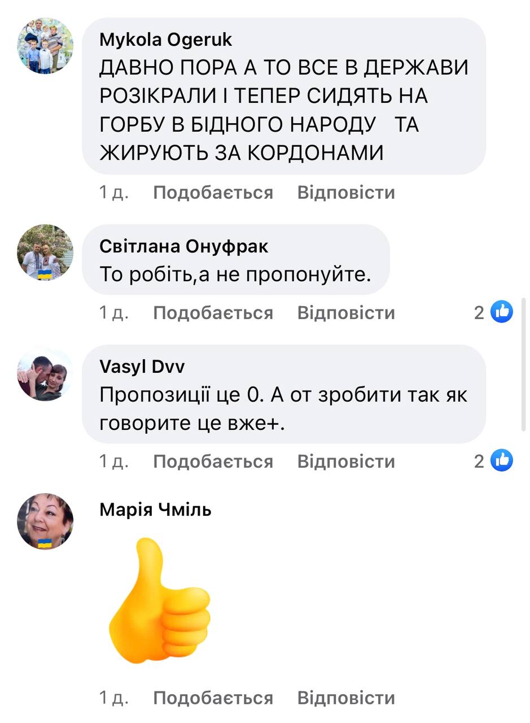Reply to Vasyl Dvv via Відповісти

click(x=346, y=461)
